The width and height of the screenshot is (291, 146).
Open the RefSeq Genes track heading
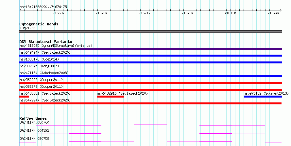pyautogui.click(x=33, y=118)
